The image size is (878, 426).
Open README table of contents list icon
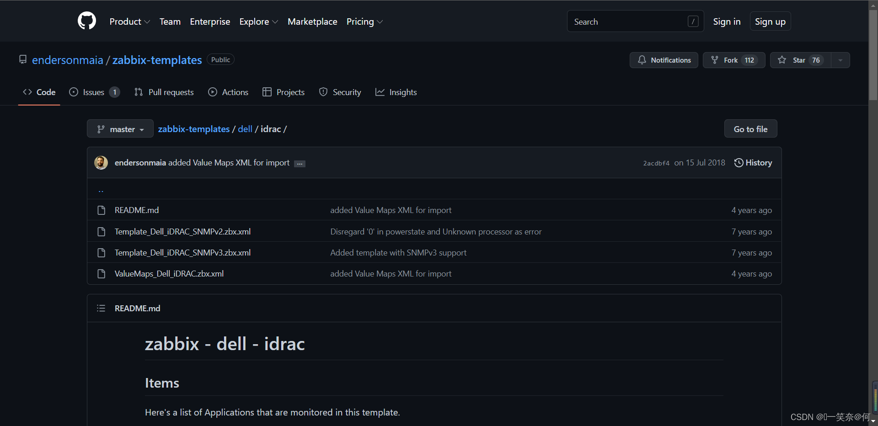coord(101,308)
